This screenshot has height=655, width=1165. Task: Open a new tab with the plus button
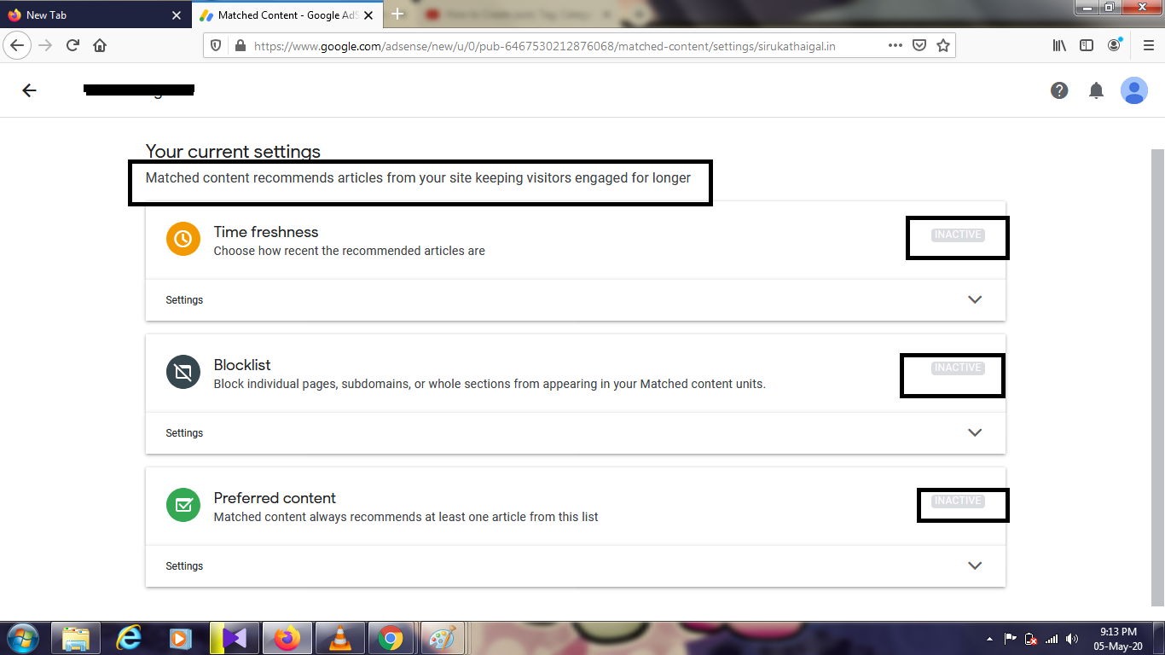[x=397, y=14]
